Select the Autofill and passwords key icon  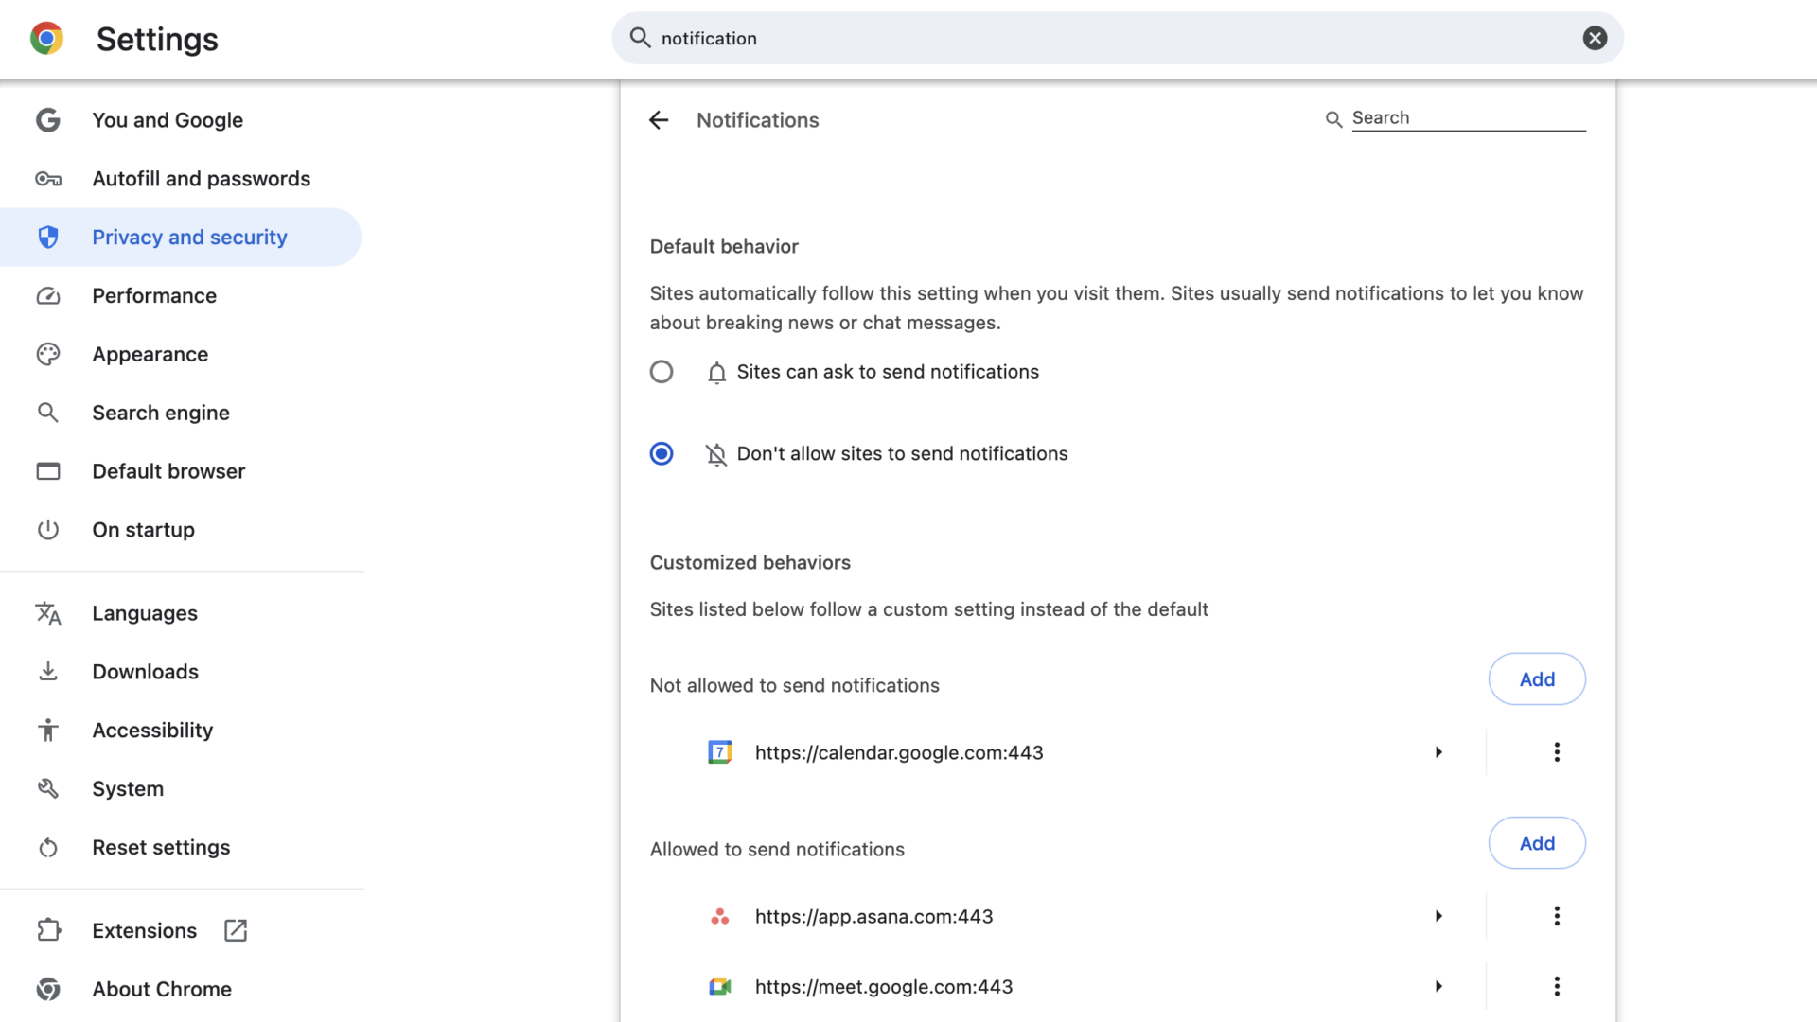[x=48, y=179]
